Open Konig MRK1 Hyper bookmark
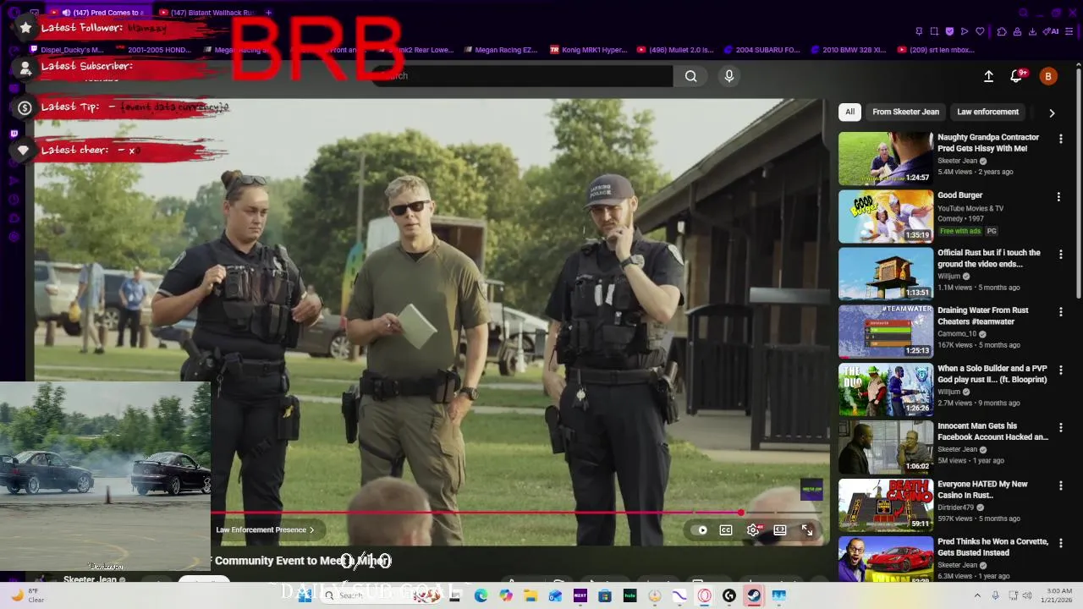This screenshot has height=609, width=1083. (589, 50)
